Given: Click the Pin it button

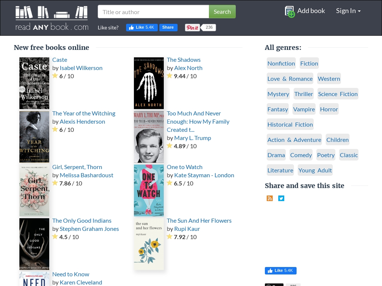Looking at the screenshot, I should point(192,28).
